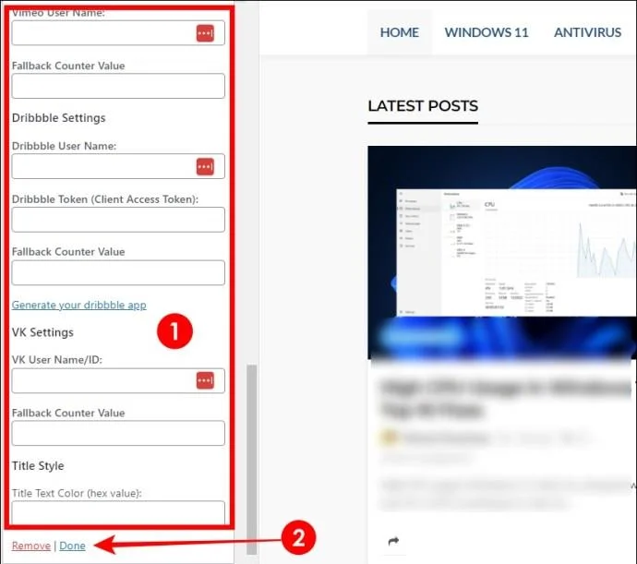Click the Dribbble Settings heading
This screenshot has height=564, width=637.
(x=58, y=118)
